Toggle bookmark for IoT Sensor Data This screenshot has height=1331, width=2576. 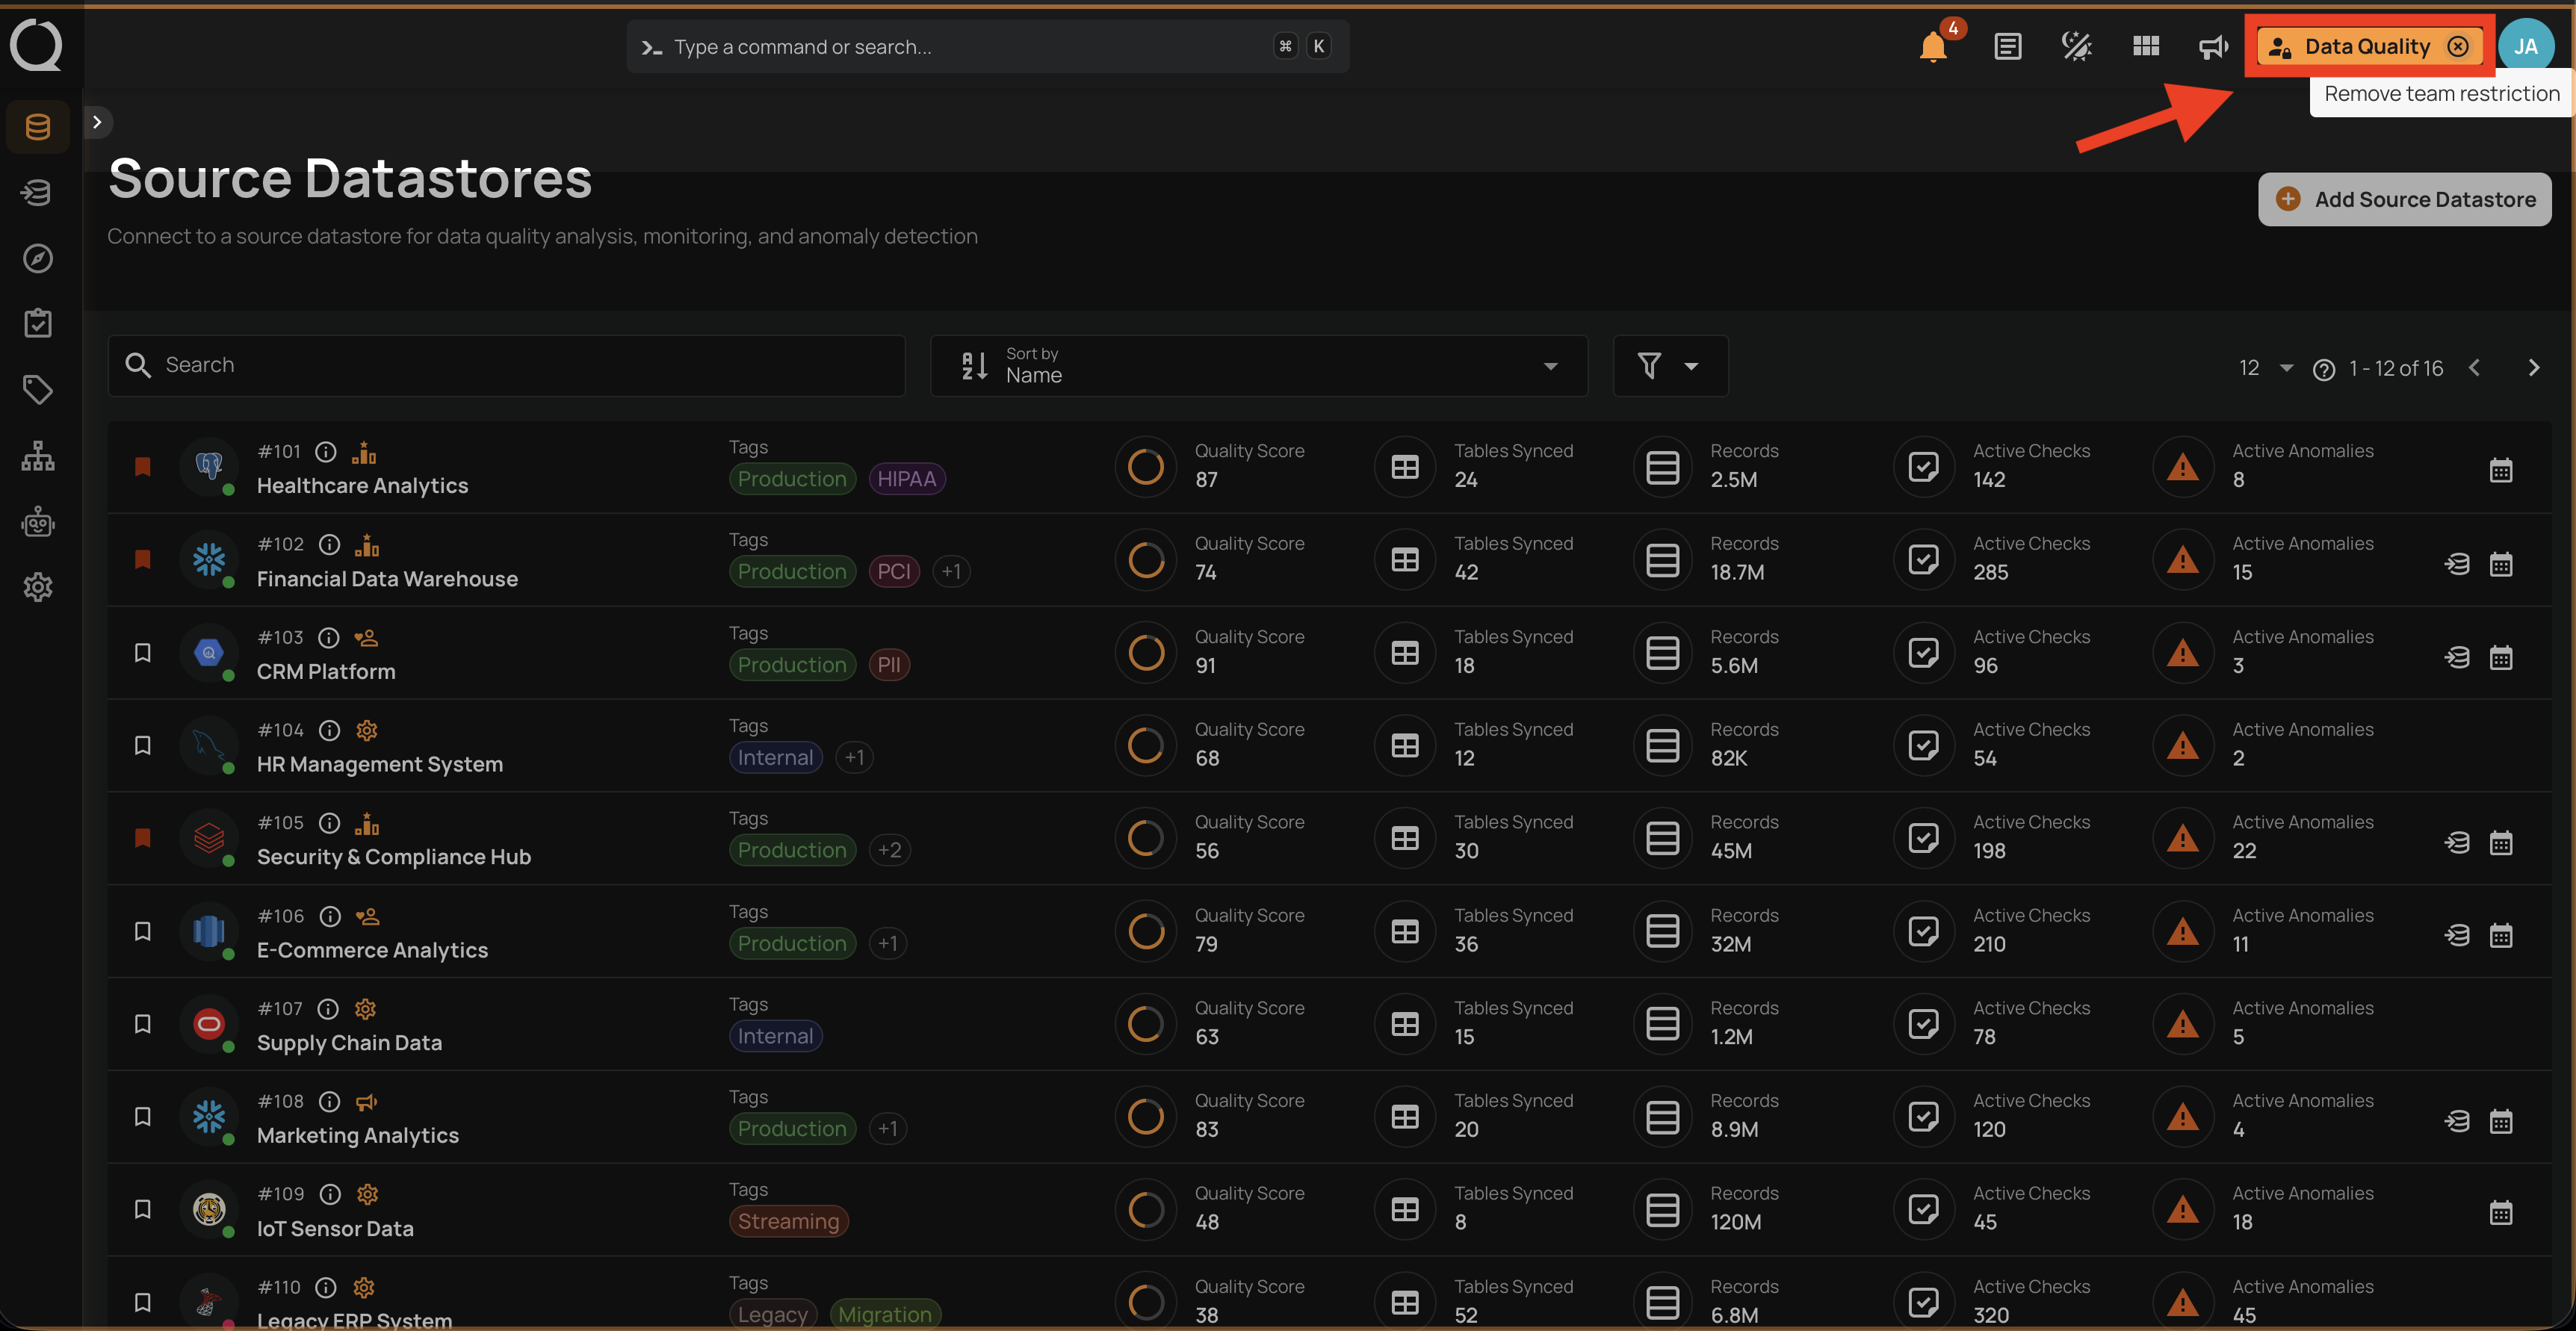pyautogui.click(x=143, y=1210)
